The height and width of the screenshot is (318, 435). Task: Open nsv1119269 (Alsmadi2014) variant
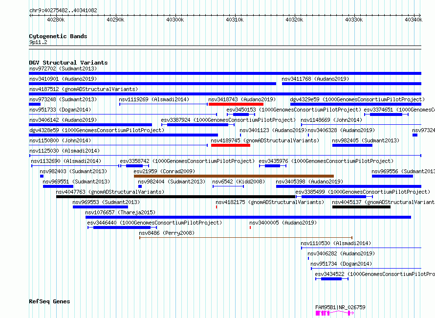163,104
